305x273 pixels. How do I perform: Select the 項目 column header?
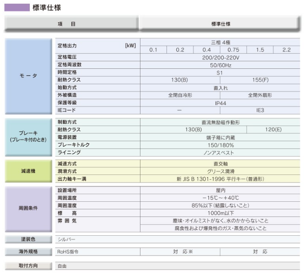70,24
